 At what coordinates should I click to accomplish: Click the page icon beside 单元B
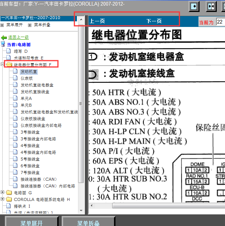[x=15, y=105]
